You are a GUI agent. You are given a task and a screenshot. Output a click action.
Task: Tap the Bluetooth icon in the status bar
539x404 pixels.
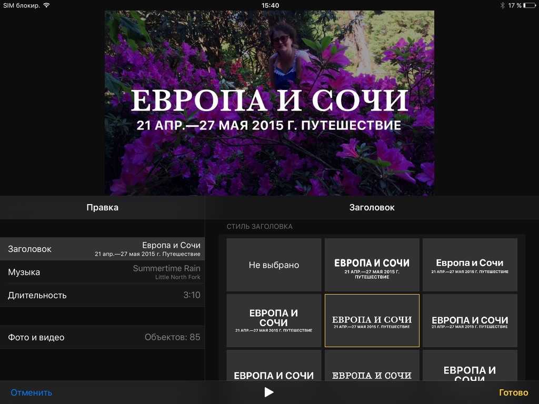click(502, 5)
